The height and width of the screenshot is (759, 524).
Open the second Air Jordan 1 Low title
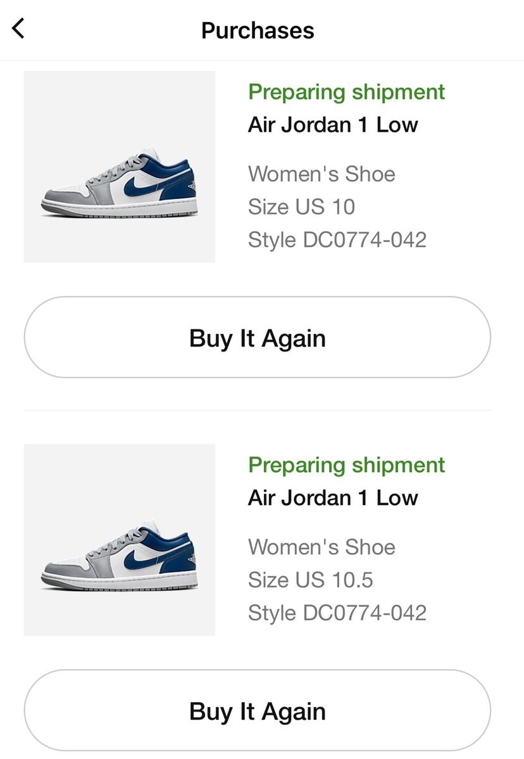(333, 498)
